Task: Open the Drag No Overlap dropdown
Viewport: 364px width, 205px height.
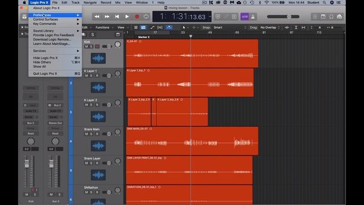Action: [x=270, y=27]
